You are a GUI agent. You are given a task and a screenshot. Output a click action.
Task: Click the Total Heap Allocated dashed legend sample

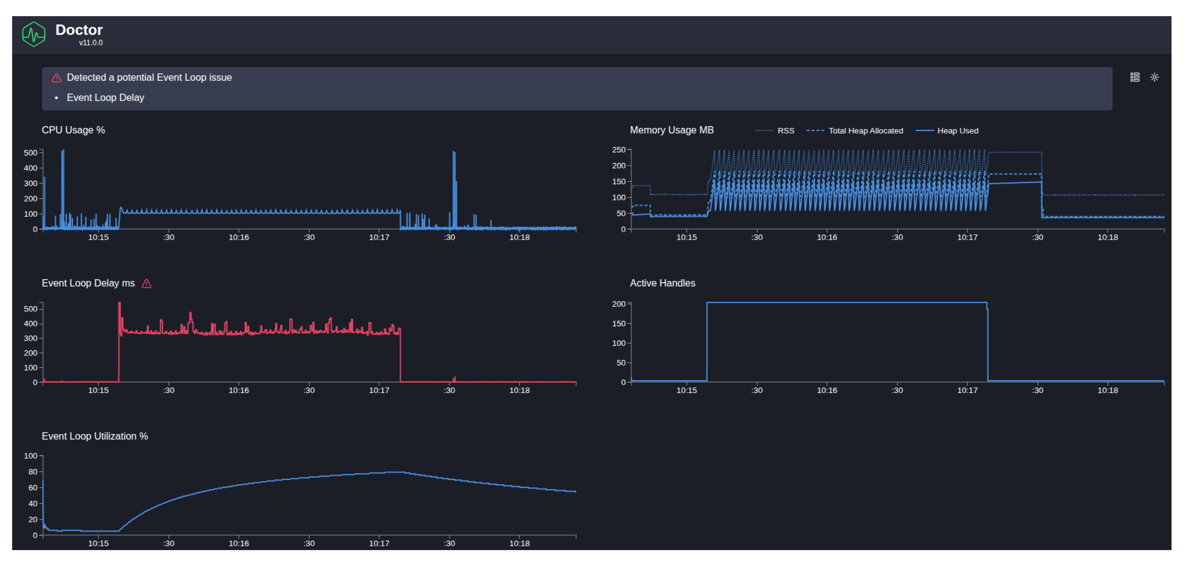[x=815, y=131]
